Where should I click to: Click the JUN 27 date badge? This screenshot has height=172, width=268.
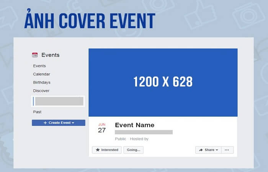[x=101, y=128]
